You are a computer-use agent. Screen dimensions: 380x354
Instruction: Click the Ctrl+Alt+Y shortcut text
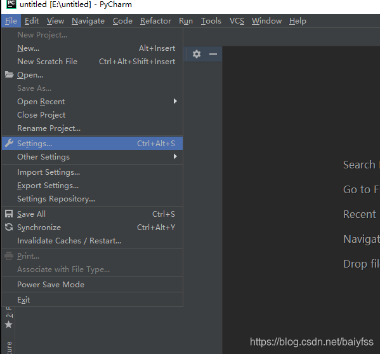click(156, 228)
